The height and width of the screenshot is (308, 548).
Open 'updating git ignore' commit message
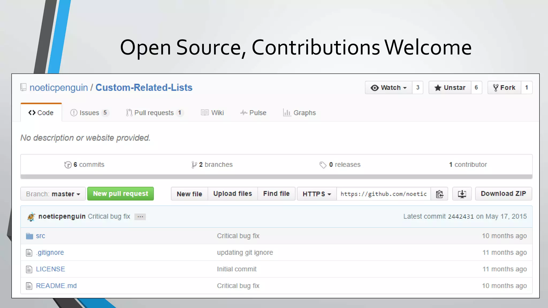245,252
